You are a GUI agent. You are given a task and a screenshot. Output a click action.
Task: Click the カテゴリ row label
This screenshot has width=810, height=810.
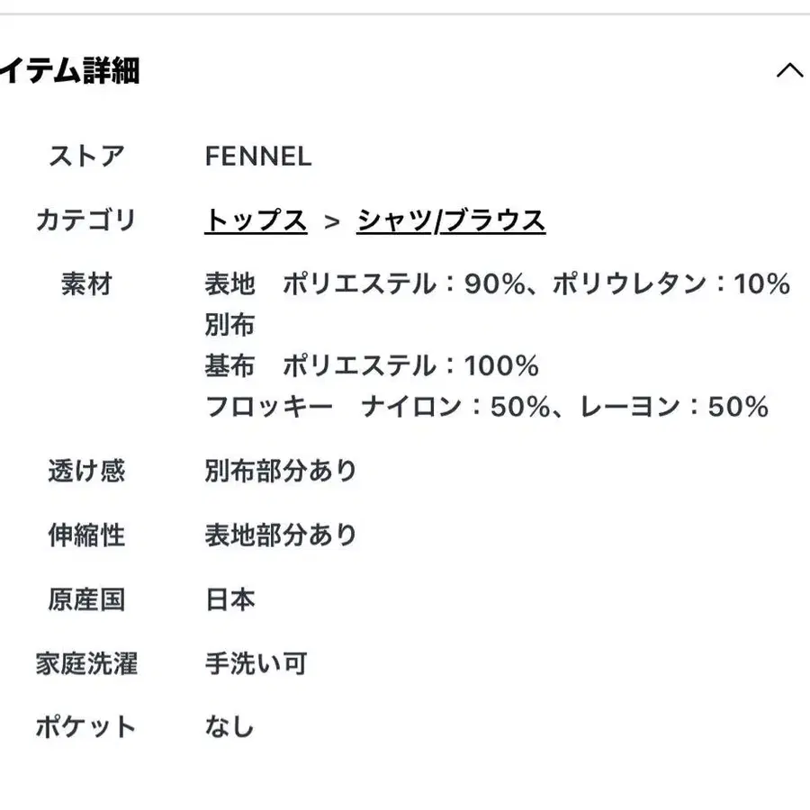pos(85,220)
